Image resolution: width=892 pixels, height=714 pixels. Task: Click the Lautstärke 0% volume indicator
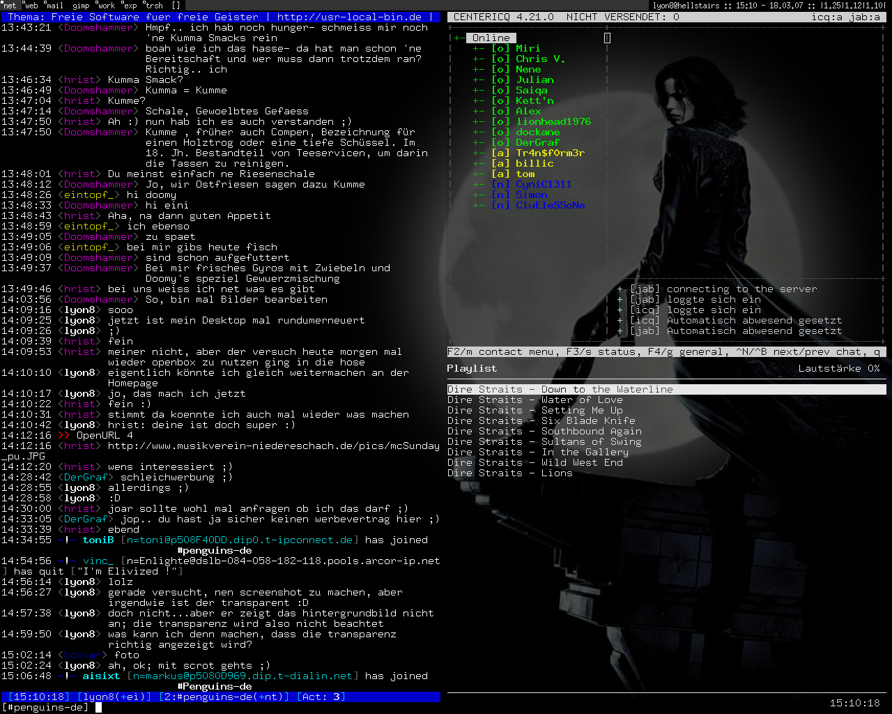838,368
